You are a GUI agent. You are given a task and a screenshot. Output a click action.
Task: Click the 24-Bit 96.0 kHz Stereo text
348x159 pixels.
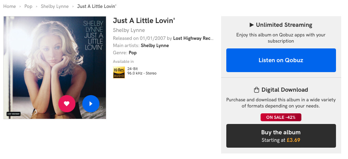click(142, 71)
